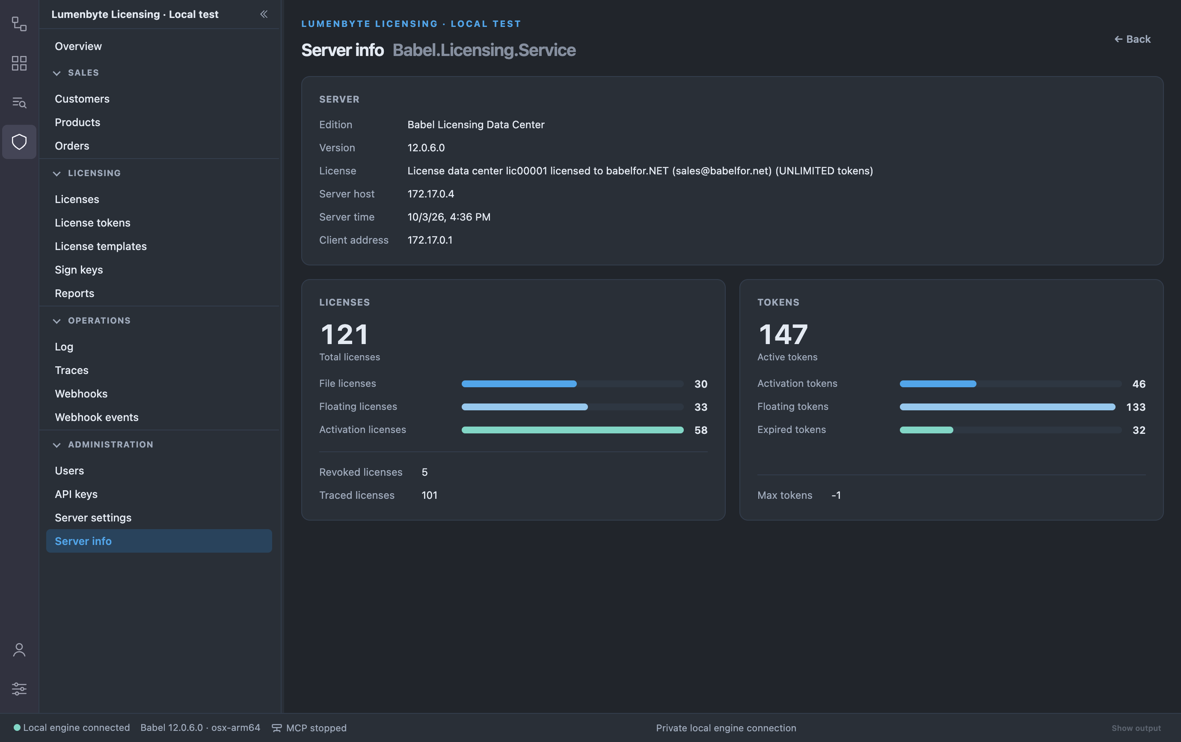Collapse the sidebar with the double chevron
1181x742 pixels.
click(264, 14)
